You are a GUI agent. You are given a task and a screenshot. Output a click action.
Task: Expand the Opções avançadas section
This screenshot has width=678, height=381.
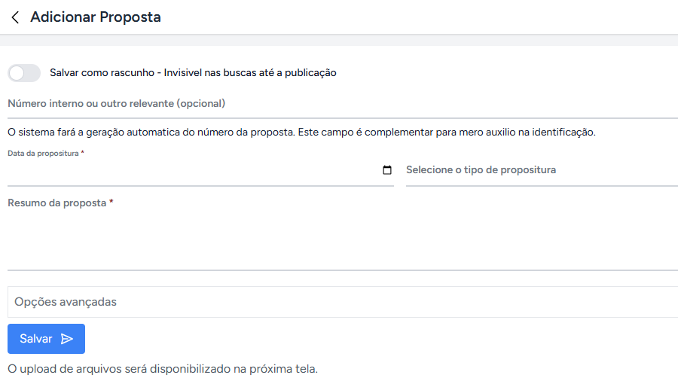pos(343,302)
